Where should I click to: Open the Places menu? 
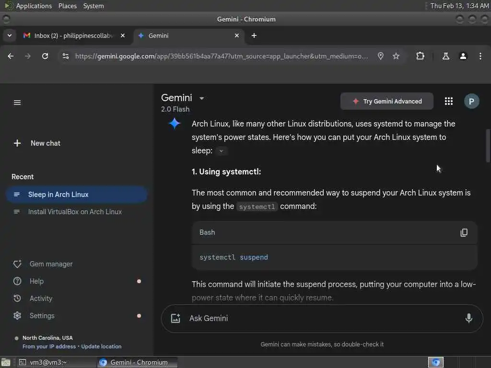pos(67,6)
